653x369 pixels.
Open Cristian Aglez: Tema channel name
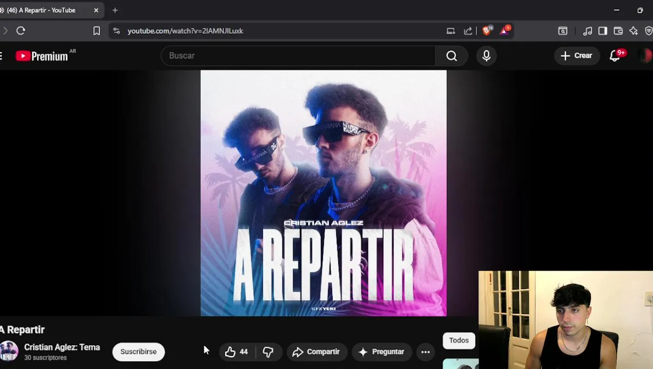click(x=62, y=347)
